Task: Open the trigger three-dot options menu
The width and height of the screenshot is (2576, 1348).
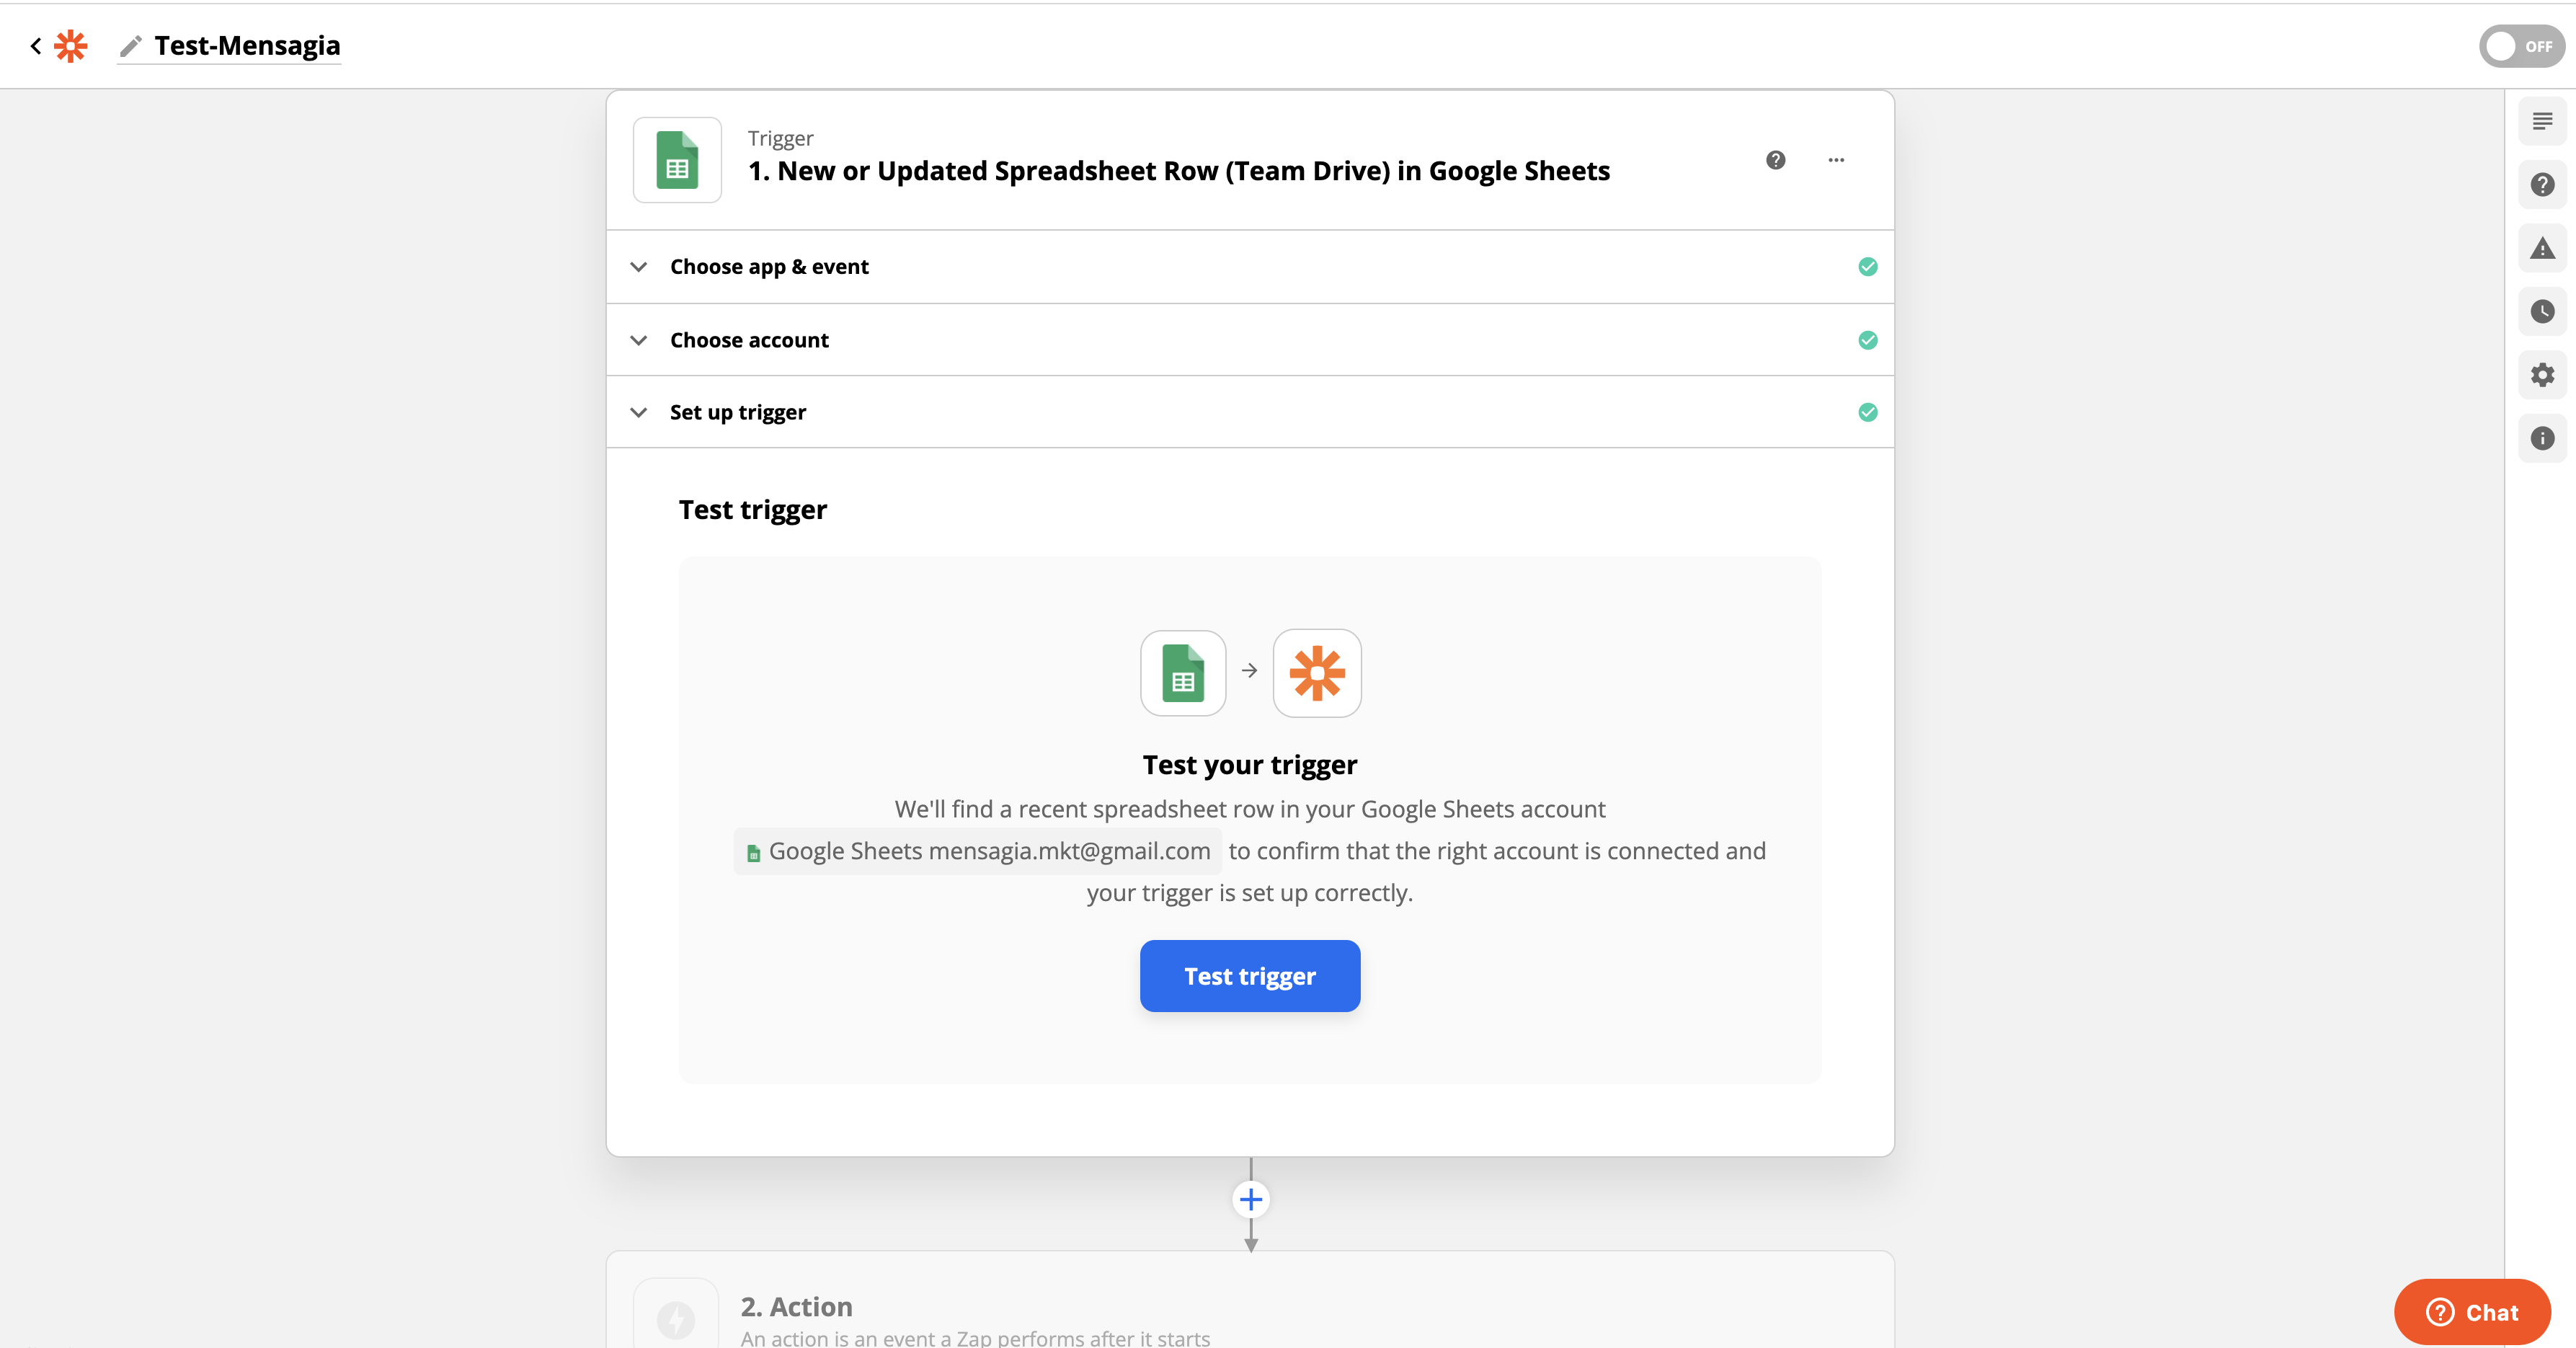Action: (x=1836, y=160)
